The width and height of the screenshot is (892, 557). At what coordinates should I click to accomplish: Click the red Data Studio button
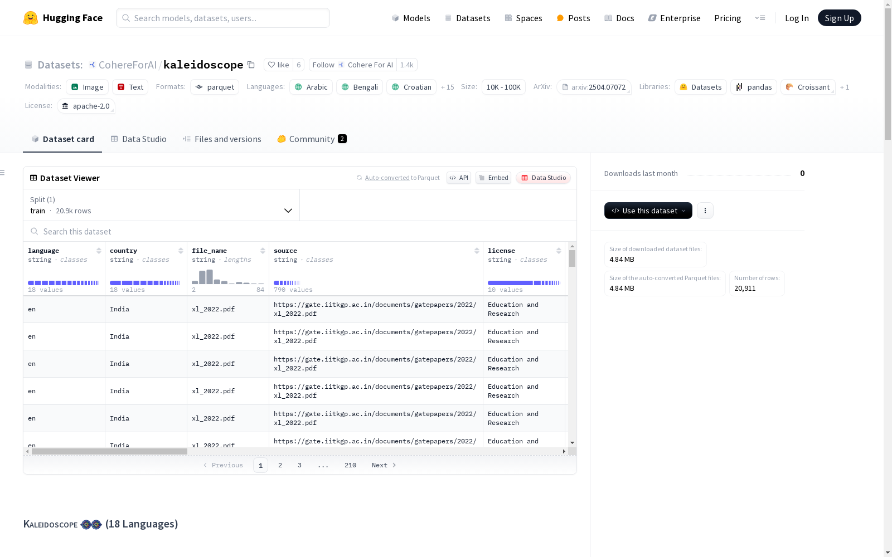(544, 178)
